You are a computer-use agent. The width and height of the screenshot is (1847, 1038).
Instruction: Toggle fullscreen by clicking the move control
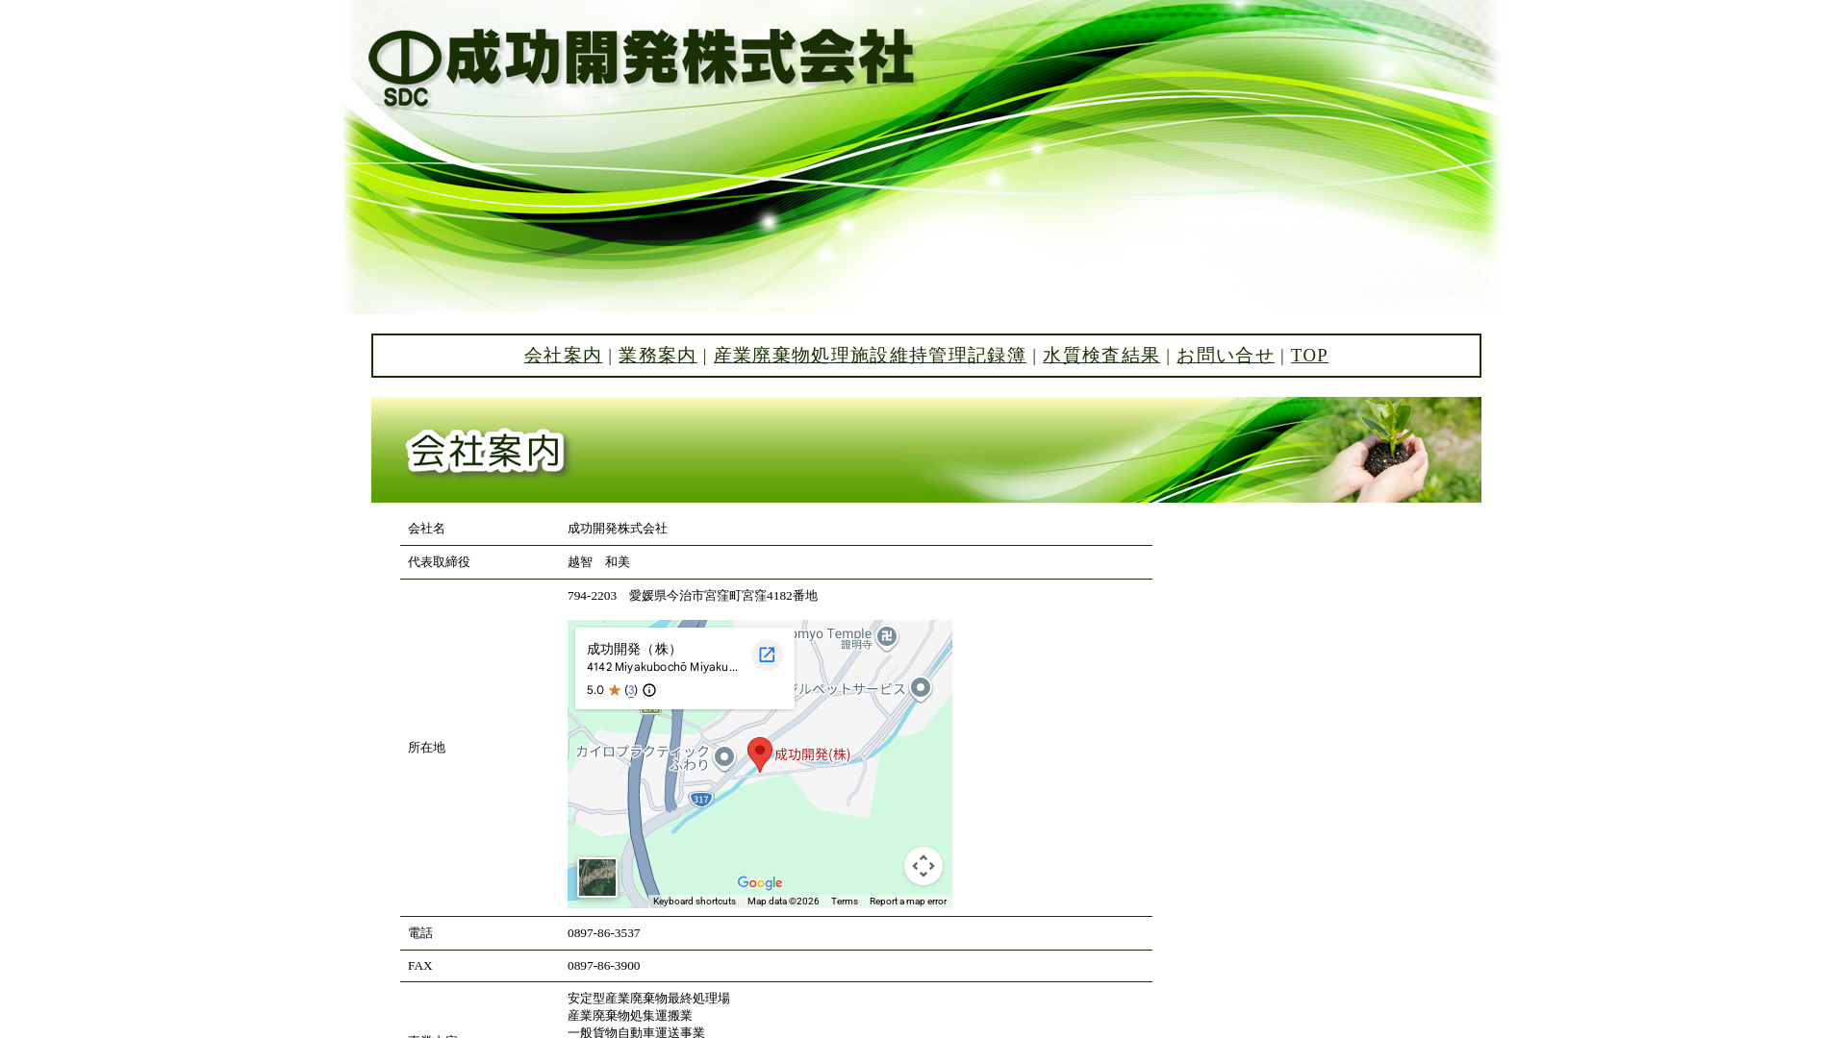coord(923,866)
